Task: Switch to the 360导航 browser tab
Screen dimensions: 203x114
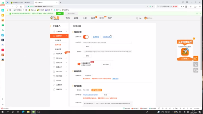Action: coord(21,3)
